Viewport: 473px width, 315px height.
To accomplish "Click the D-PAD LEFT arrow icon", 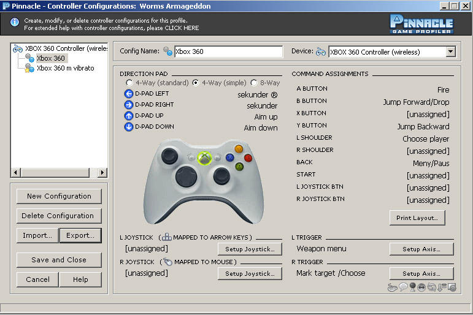I will point(128,94).
